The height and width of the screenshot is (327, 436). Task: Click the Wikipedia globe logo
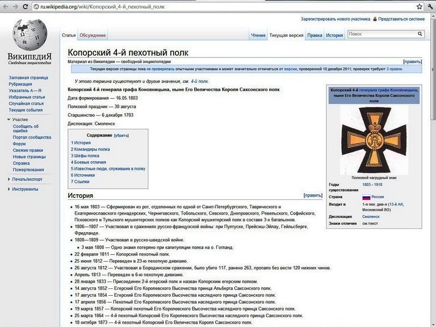(x=30, y=35)
